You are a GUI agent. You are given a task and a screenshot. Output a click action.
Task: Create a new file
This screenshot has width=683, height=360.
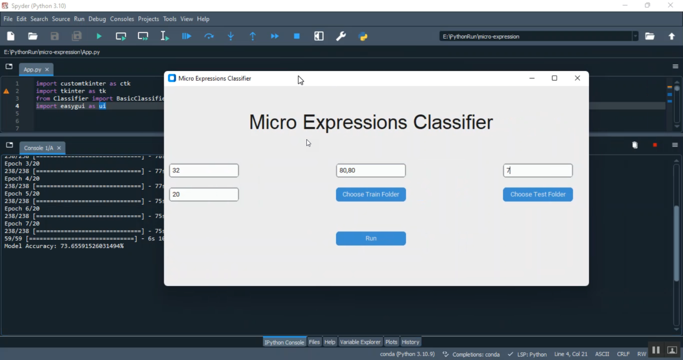point(10,36)
